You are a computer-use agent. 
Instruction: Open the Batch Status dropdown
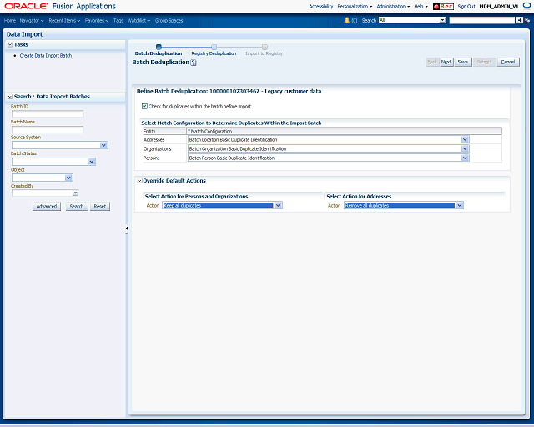coord(92,162)
